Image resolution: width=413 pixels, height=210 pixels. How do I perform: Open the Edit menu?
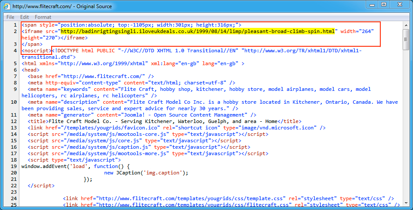point(25,17)
